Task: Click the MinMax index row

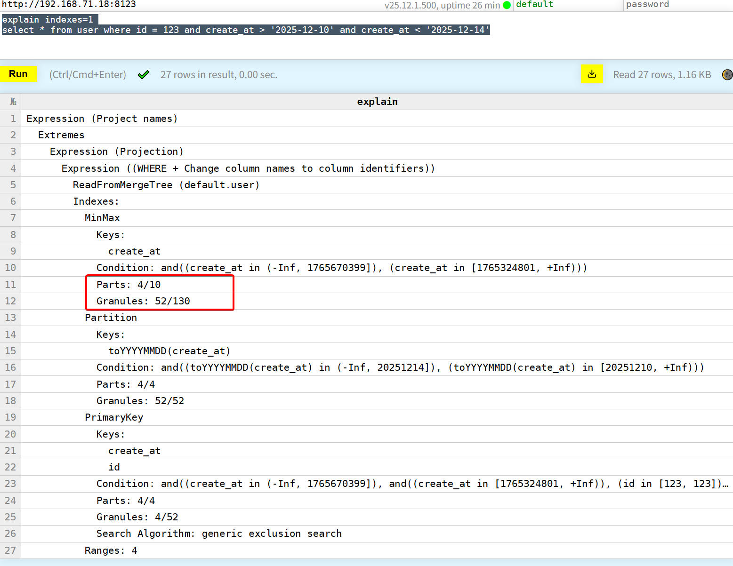Action: pyautogui.click(x=102, y=218)
